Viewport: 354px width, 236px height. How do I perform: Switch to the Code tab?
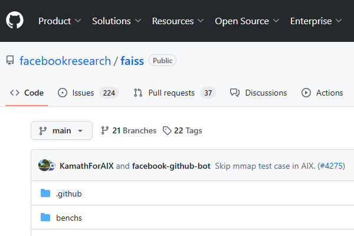click(x=27, y=93)
